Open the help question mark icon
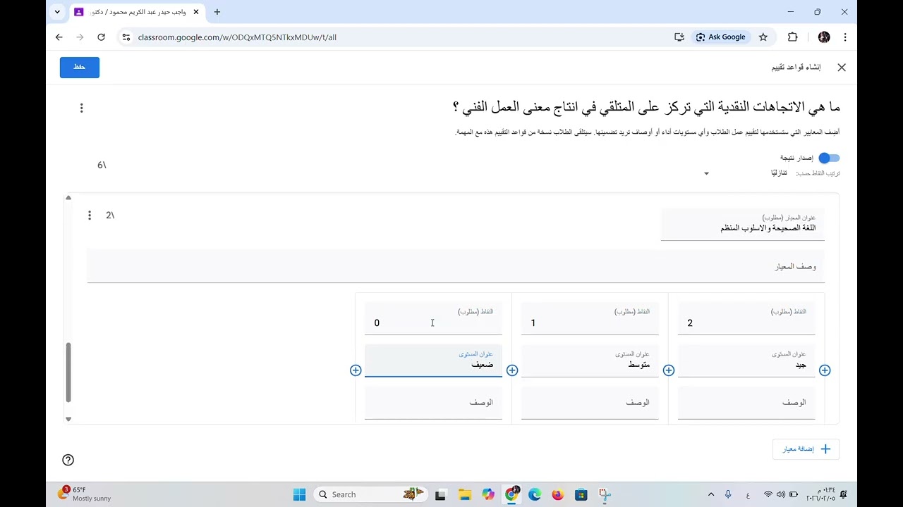This screenshot has height=507, width=903. click(x=68, y=460)
